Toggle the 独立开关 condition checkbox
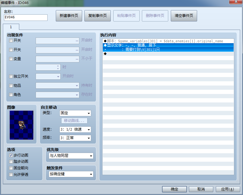This screenshot has width=243, height=195. pyautogui.click(x=11, y=76)
